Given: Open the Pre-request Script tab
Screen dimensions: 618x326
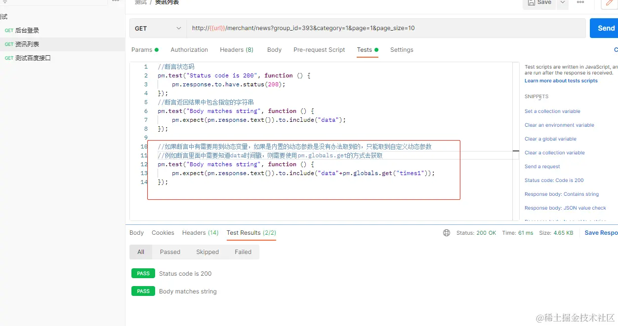Looking at the screenshot, I should coord(319,50).
